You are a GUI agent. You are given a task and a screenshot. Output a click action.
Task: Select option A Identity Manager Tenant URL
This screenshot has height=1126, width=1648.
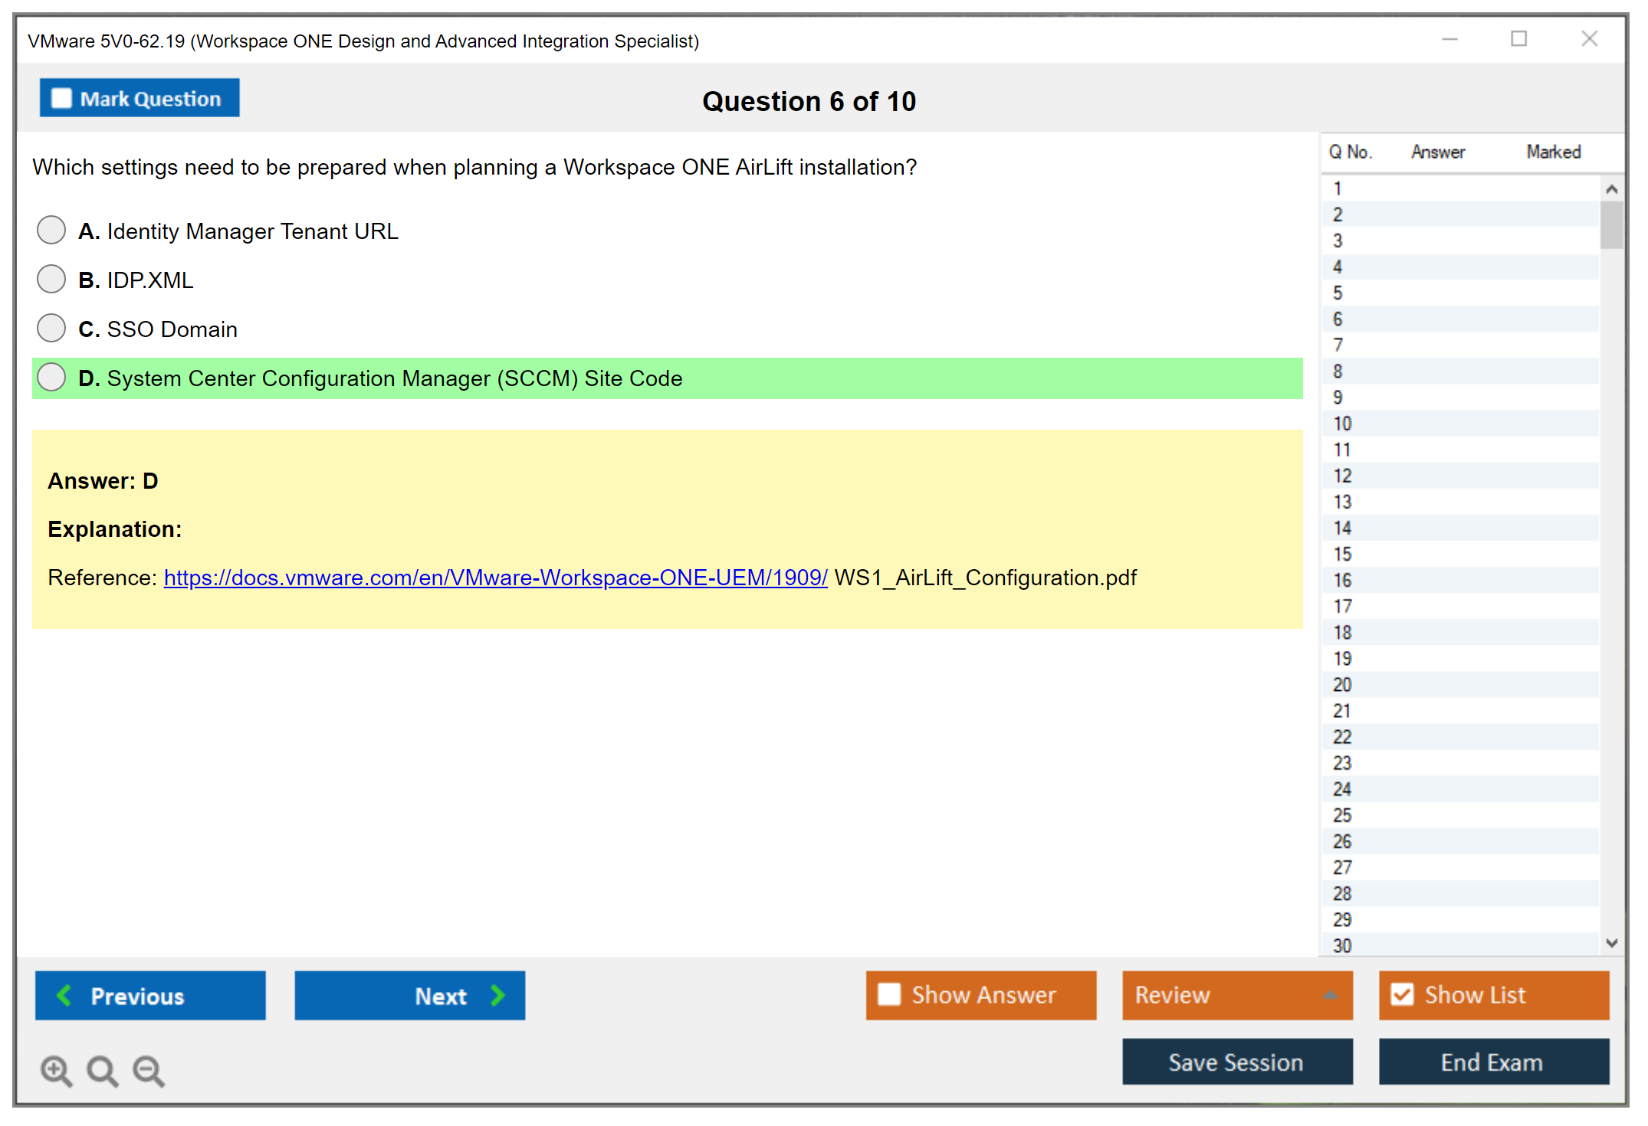point(51,230)
